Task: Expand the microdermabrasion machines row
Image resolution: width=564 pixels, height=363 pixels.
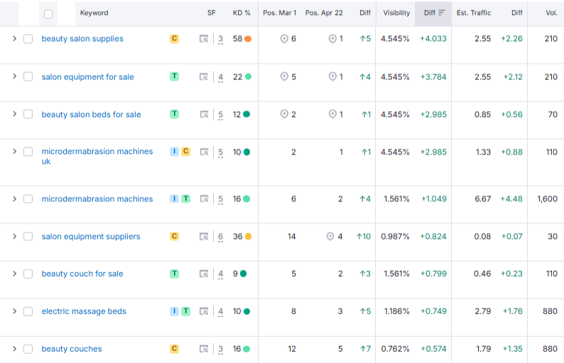Action: coord(14,199)
